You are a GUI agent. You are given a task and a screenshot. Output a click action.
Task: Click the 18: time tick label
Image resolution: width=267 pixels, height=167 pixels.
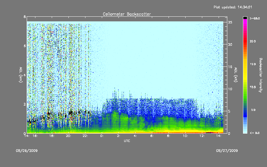click(x=52, y=136)
